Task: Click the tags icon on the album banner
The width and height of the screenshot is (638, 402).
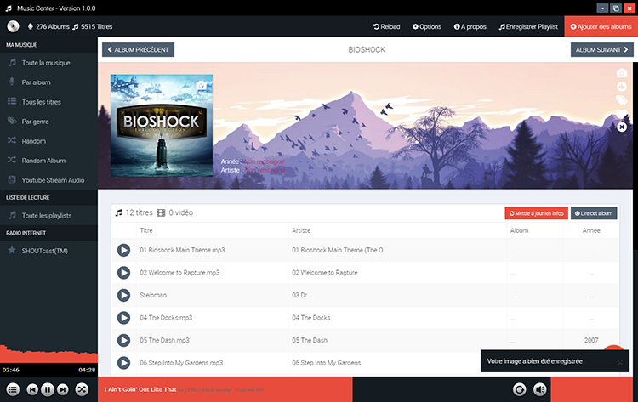Action: 622,100
